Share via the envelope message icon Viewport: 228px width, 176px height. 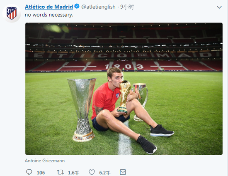(x=123, y=172)
